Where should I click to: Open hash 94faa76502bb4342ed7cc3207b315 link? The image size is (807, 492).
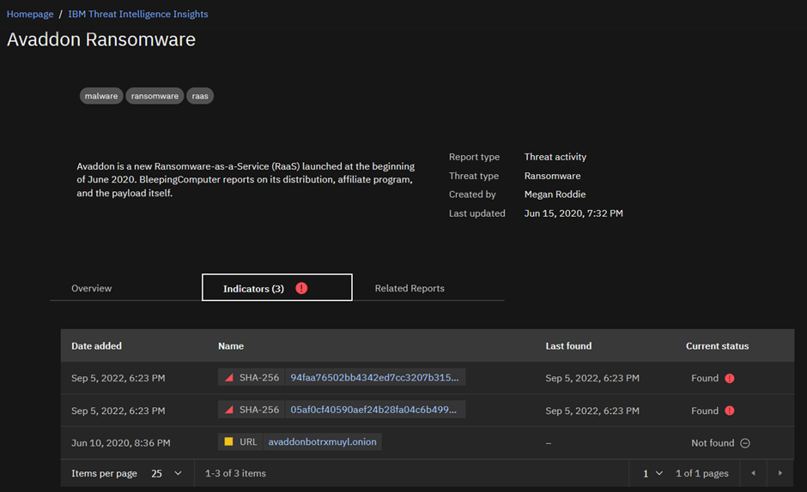(374, 377)
